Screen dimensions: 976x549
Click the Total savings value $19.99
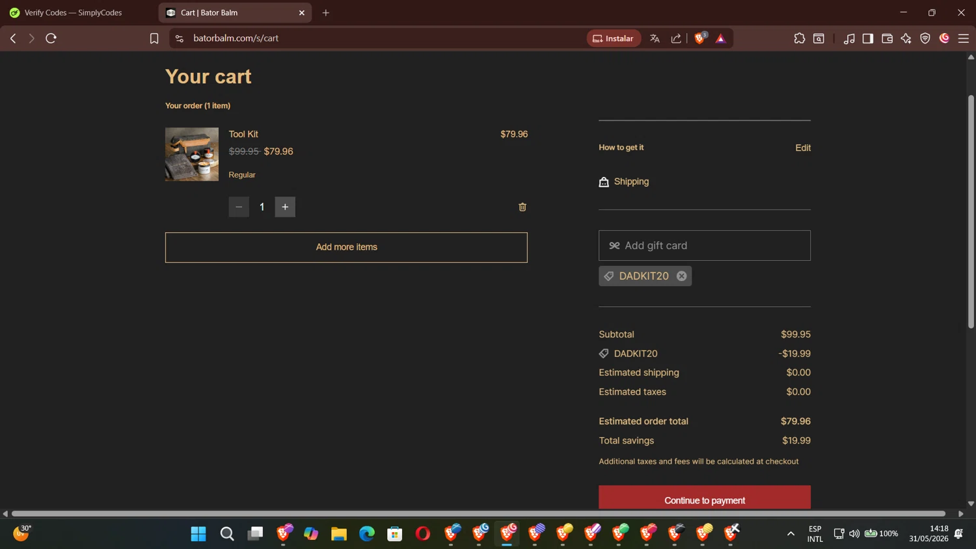[796, 440]
